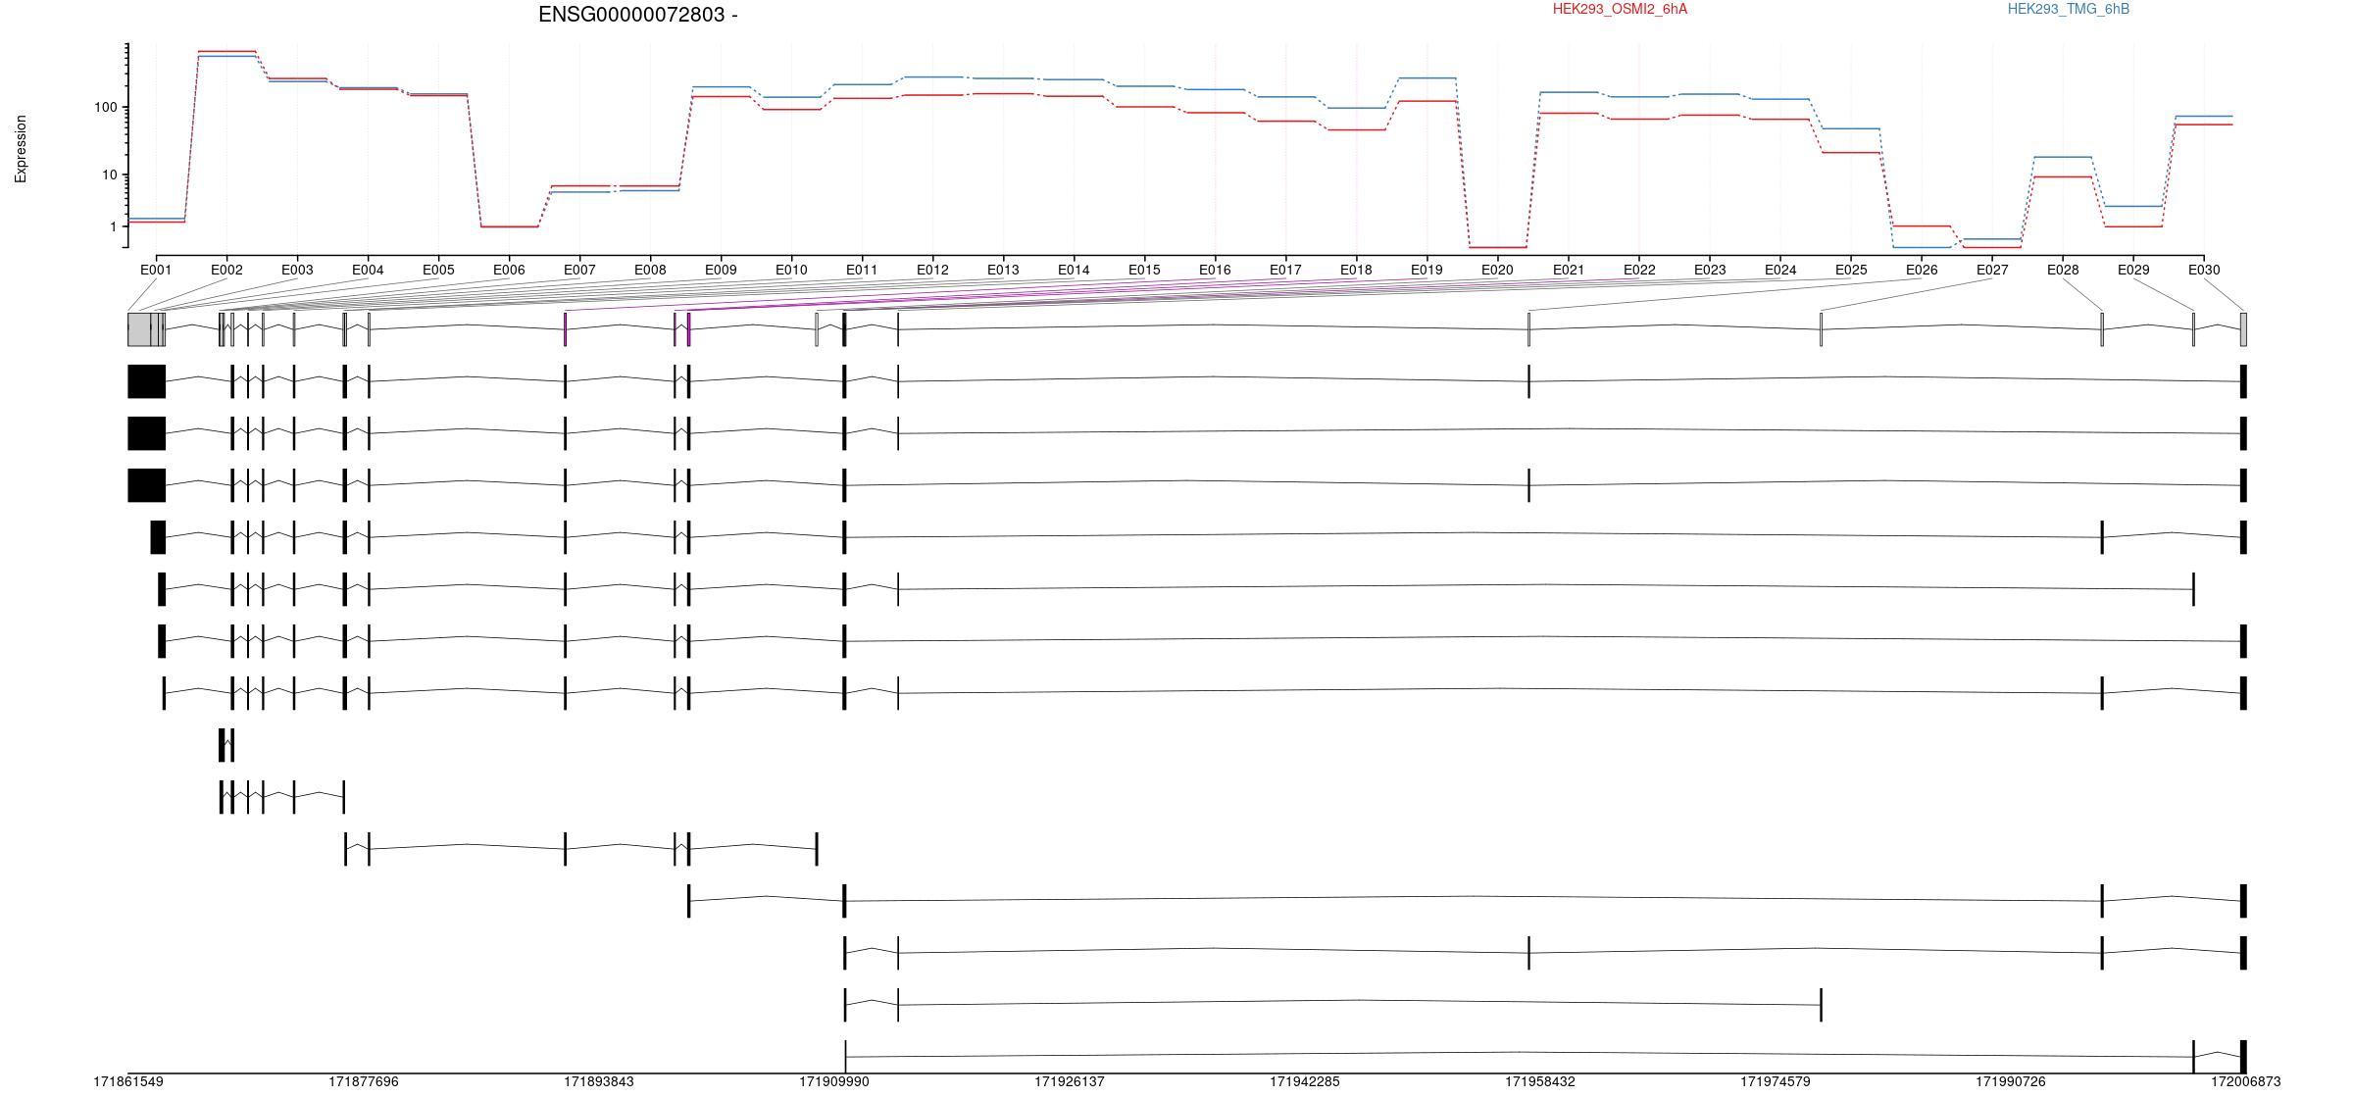Click exon label E029

point(2133,270)
